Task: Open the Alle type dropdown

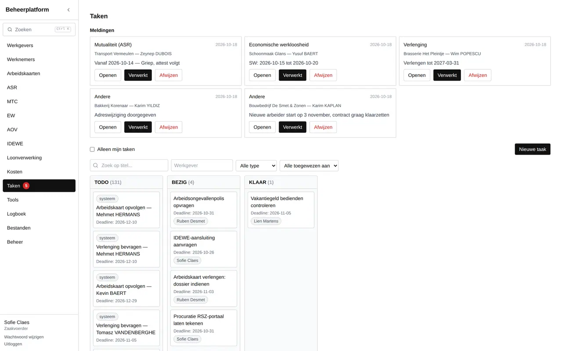Action: (x=256, y=165)
